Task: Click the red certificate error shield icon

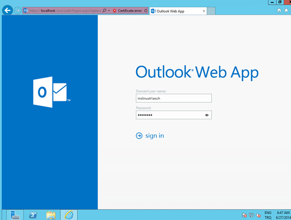Action: click(115, 11)
